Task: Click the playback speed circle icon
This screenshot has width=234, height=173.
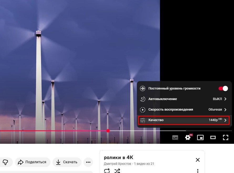Action: point(143,110)
